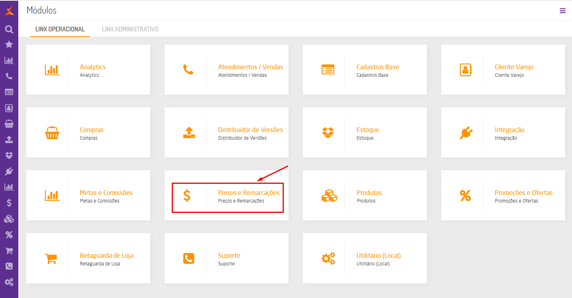Click the small black 'Utilitário (Local)' subtitle
This screenshot has width=572, height=298.
click(x=373, y=264)
